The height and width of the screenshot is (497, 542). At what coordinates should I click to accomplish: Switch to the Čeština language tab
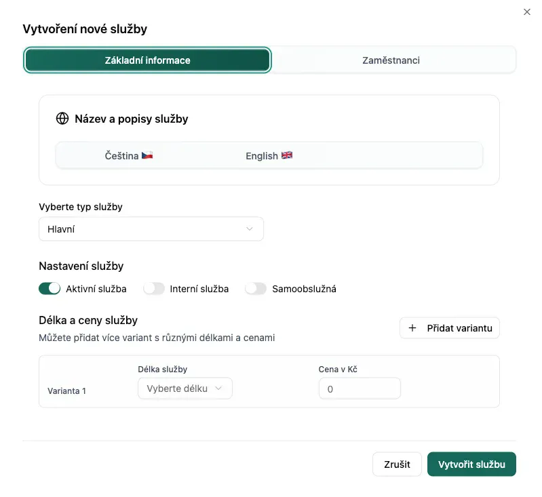[129, 156]
